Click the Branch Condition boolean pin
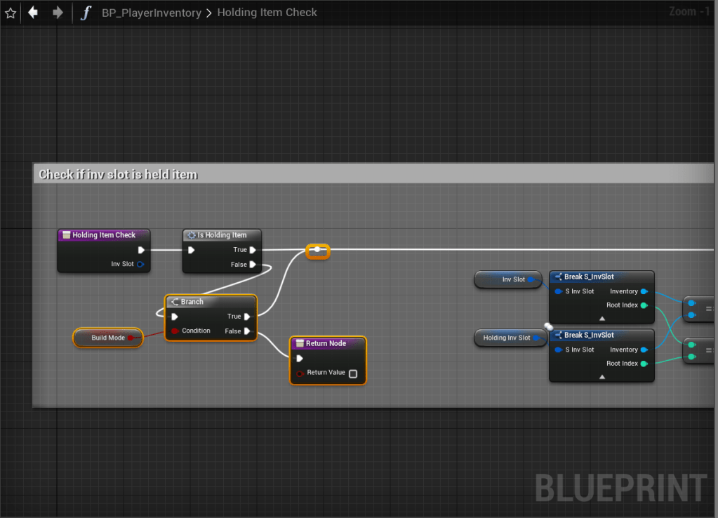The width and height of the screenshot is (718, 518). click(x=175, y=331)
